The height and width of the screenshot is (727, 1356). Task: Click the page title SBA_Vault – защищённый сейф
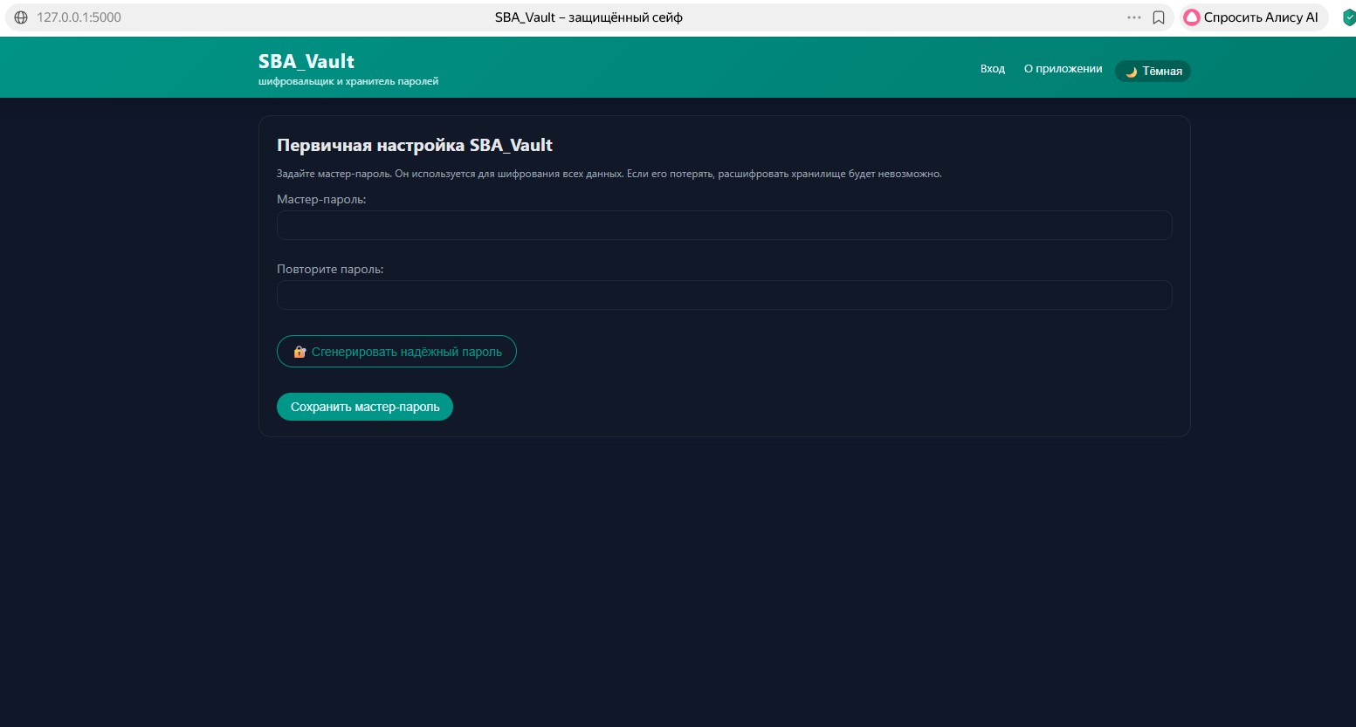click(x=589, y=17)
